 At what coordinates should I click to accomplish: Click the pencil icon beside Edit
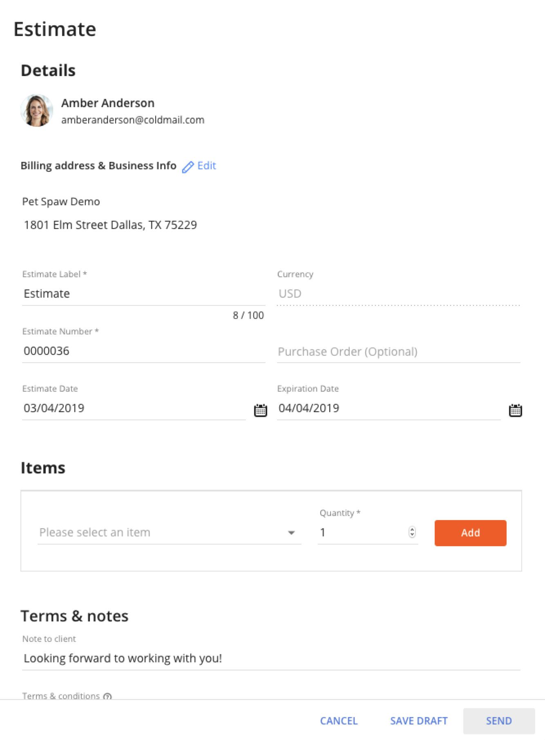[188, 167]
